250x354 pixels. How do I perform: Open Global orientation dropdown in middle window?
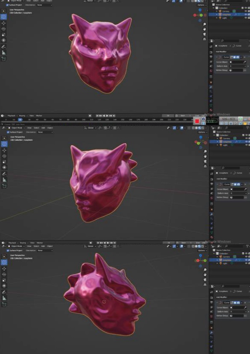point(90,128)
